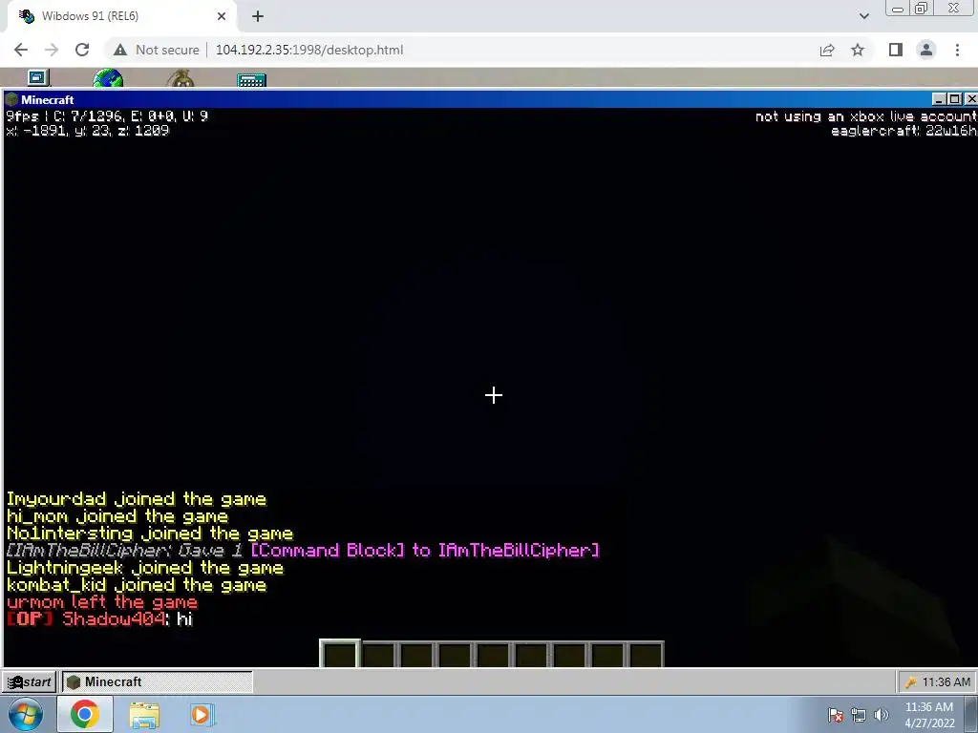Click the address bar URL 104.192.2.35:1998/desktop.html

[x=309, y=50]
